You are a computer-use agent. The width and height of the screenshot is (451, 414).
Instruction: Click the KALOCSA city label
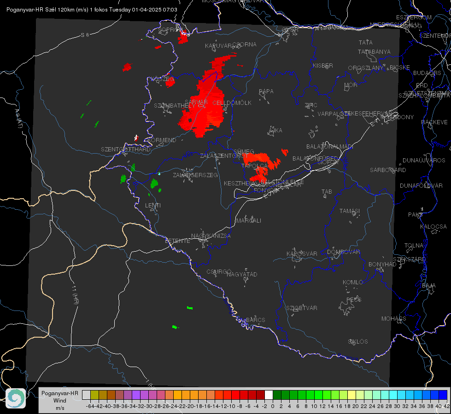(x=433, y=226)
